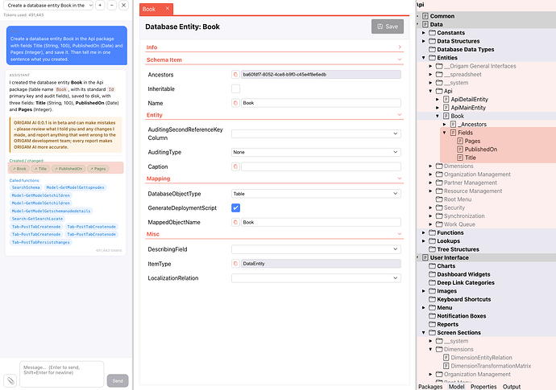Click the Dashboard Widgets folder icon
This screenshot has height=390, width=556.
pyautogui.click(x=432, y=274)
